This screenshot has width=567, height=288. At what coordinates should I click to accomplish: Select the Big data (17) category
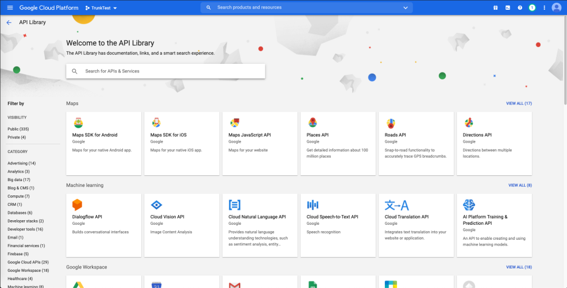pyautogui.click(x=19, y=180)
